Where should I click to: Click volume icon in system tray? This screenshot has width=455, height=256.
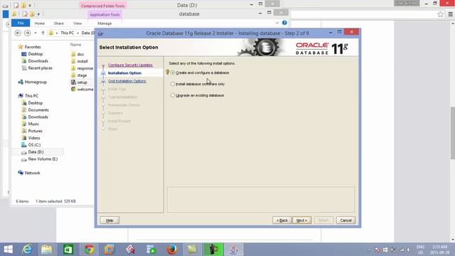pyautogui.click(x=409, y=250)
